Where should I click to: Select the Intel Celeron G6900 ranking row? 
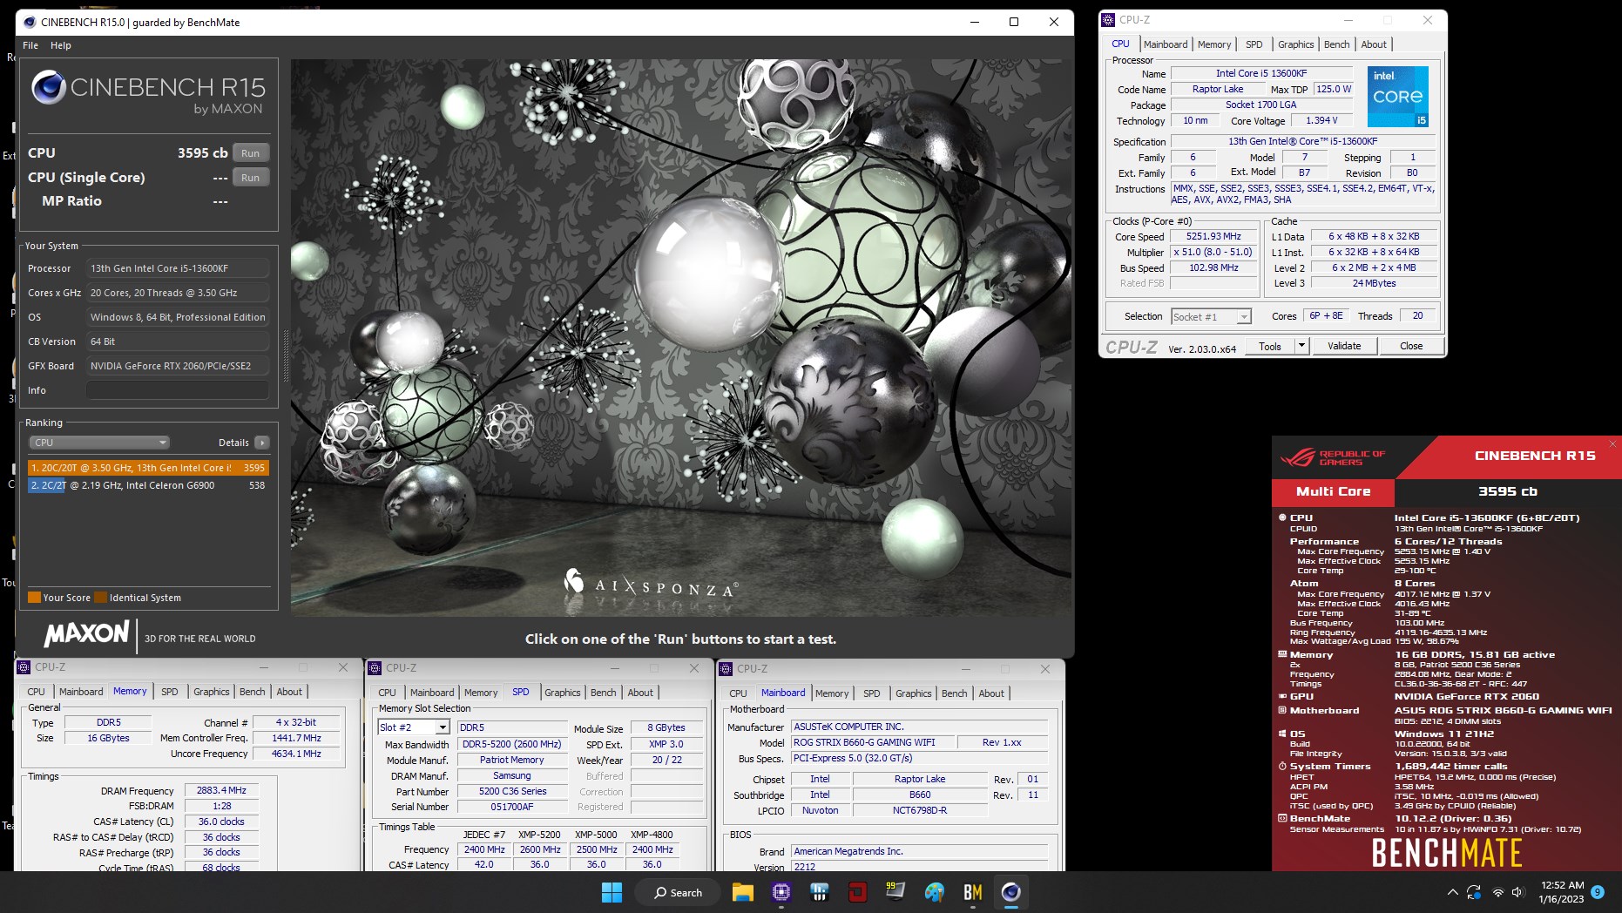coord(148,485)
